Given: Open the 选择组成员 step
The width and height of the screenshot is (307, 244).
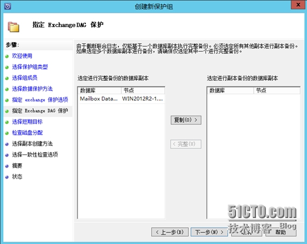Looking at the screenshot, I should pyautogui.click(x=25, y=78).
